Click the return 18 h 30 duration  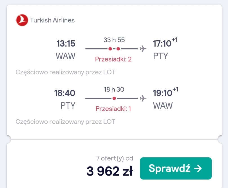coord(114,89)
